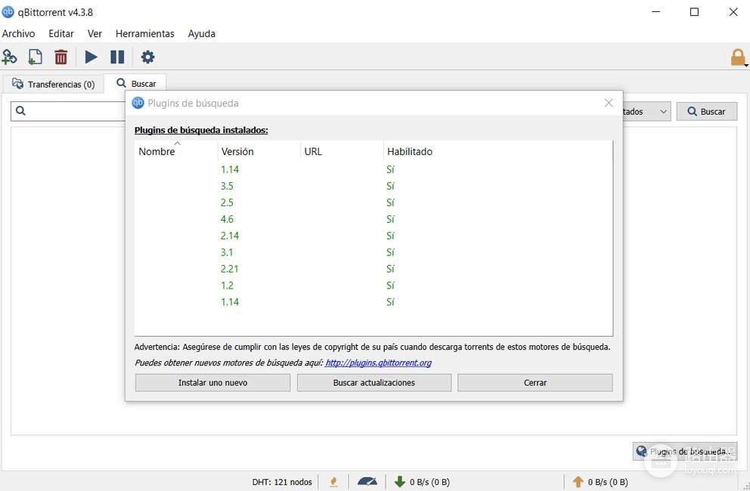The image size is (750, 491).
Task: Toggle alternative speed limits speedometer icon
Action: pyautogui.click(x=367, y=481)
